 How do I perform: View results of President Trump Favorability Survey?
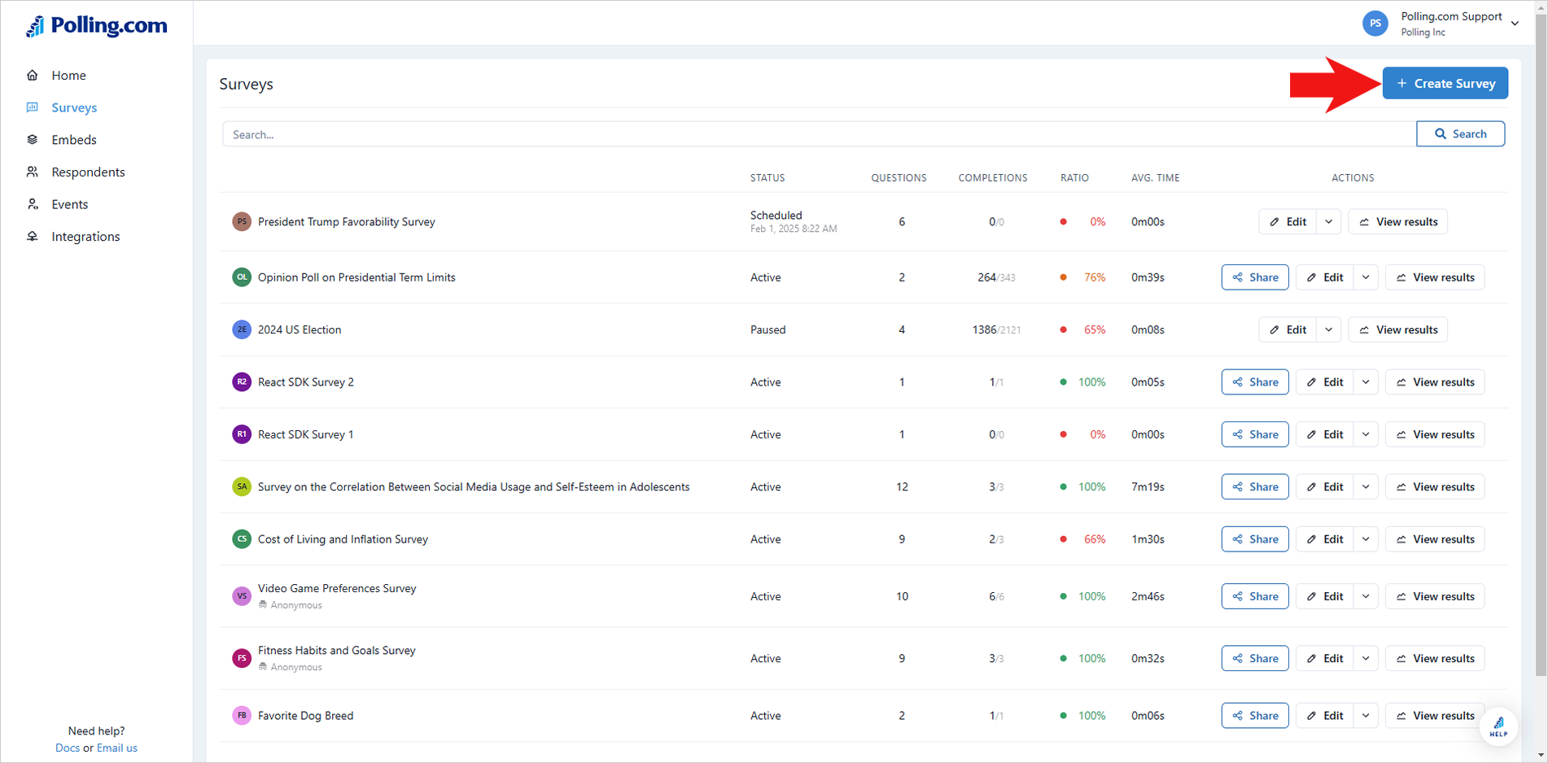(1397, 221)
